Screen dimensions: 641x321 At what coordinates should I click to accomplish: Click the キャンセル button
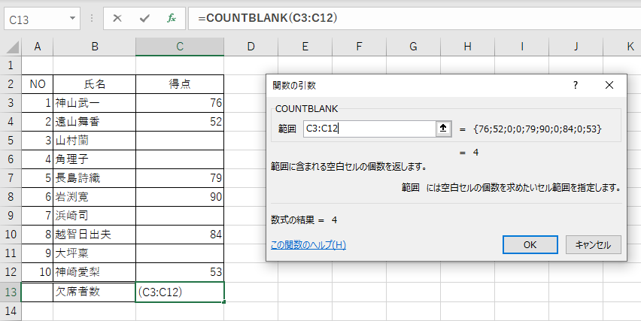tap(593, 244)
